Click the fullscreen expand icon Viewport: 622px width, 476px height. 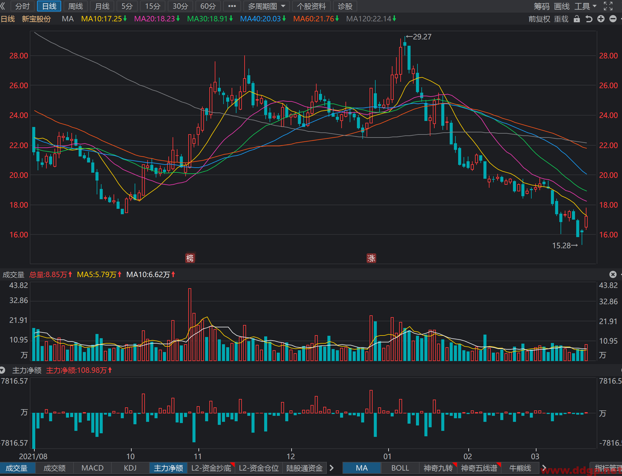(x=608, y=6)
